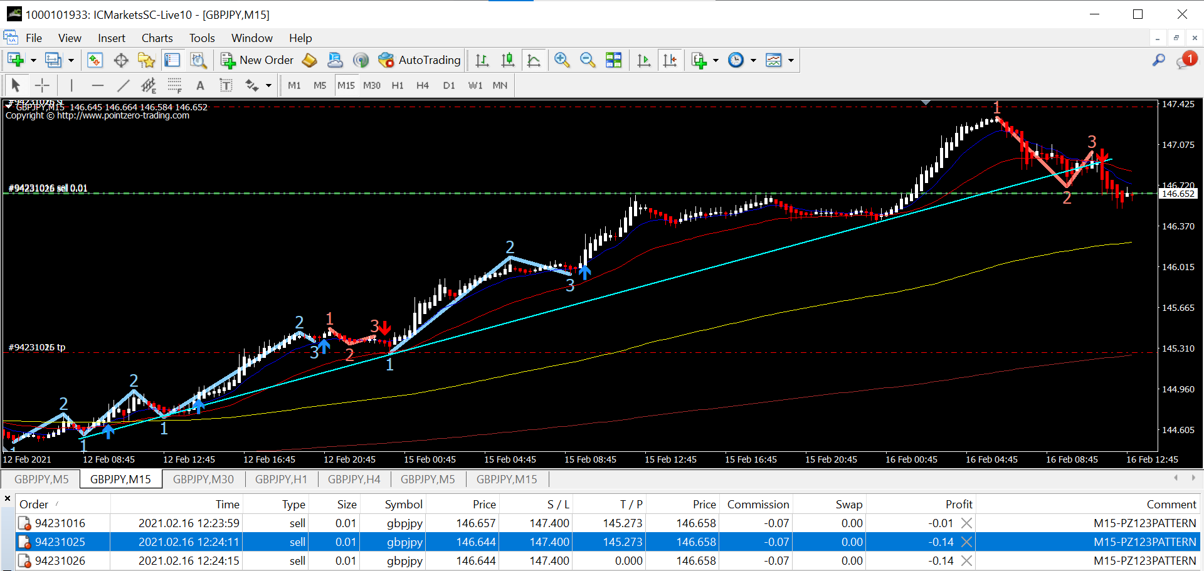Image resolution: width=1204 pixels, height=571 pixels.
Task: Switch timeframe to M1
Action: (x=294, y=85)
